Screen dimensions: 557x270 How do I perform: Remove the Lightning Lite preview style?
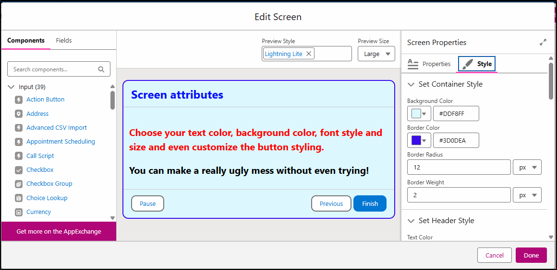point(309,54)
